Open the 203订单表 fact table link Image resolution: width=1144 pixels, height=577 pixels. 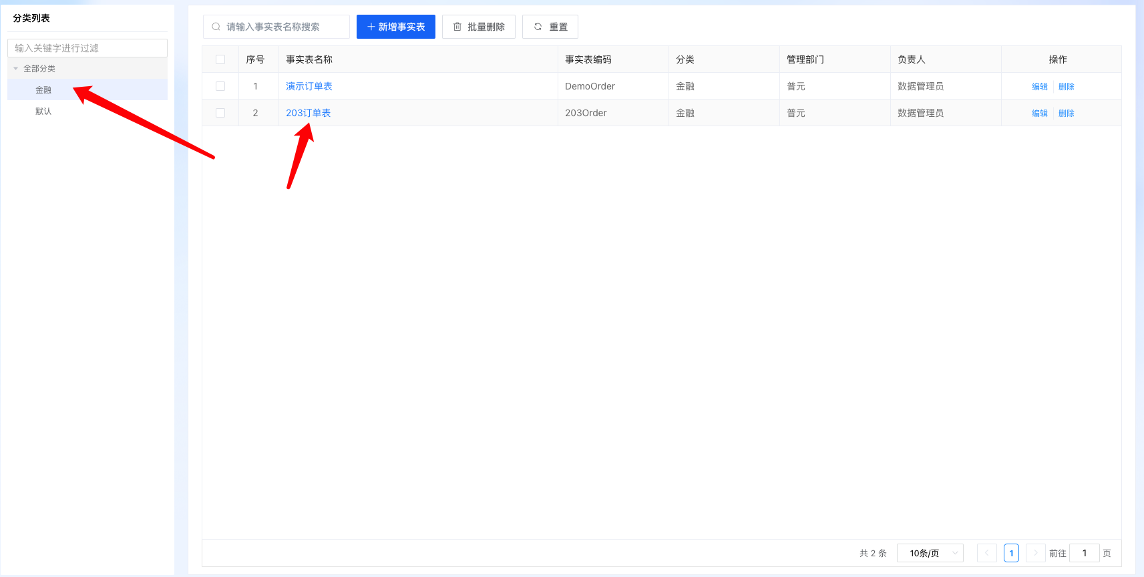(x=309, y=113)
